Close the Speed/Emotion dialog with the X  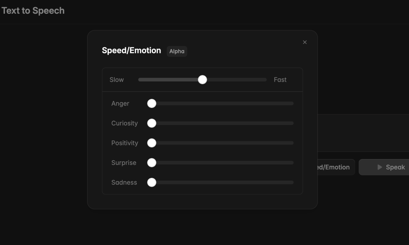[305, 42]
